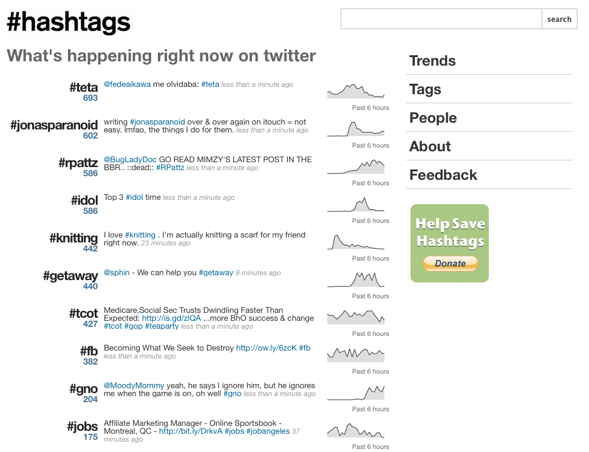Open the @MoodyMommy profile
This screenshot has height=452, width=589.
(134, 386)
